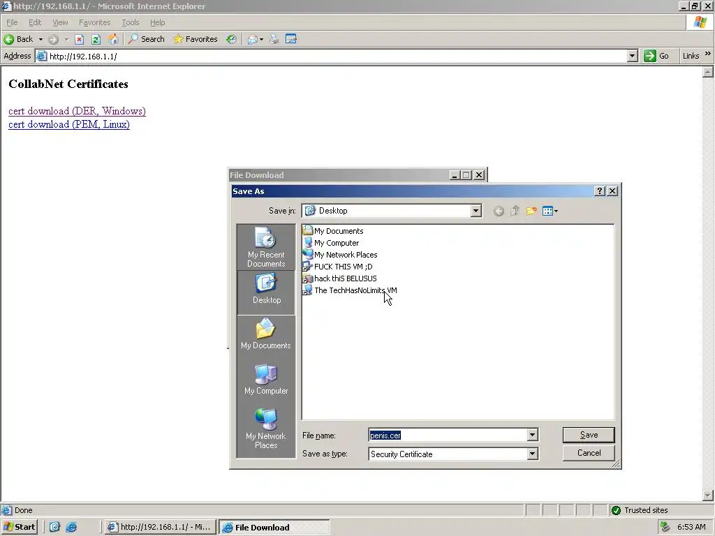Click the page scrollbar up arrow

pos(708,72)
